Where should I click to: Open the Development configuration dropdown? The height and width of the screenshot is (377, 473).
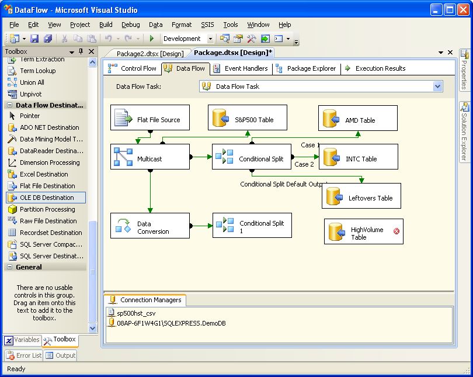210,39
